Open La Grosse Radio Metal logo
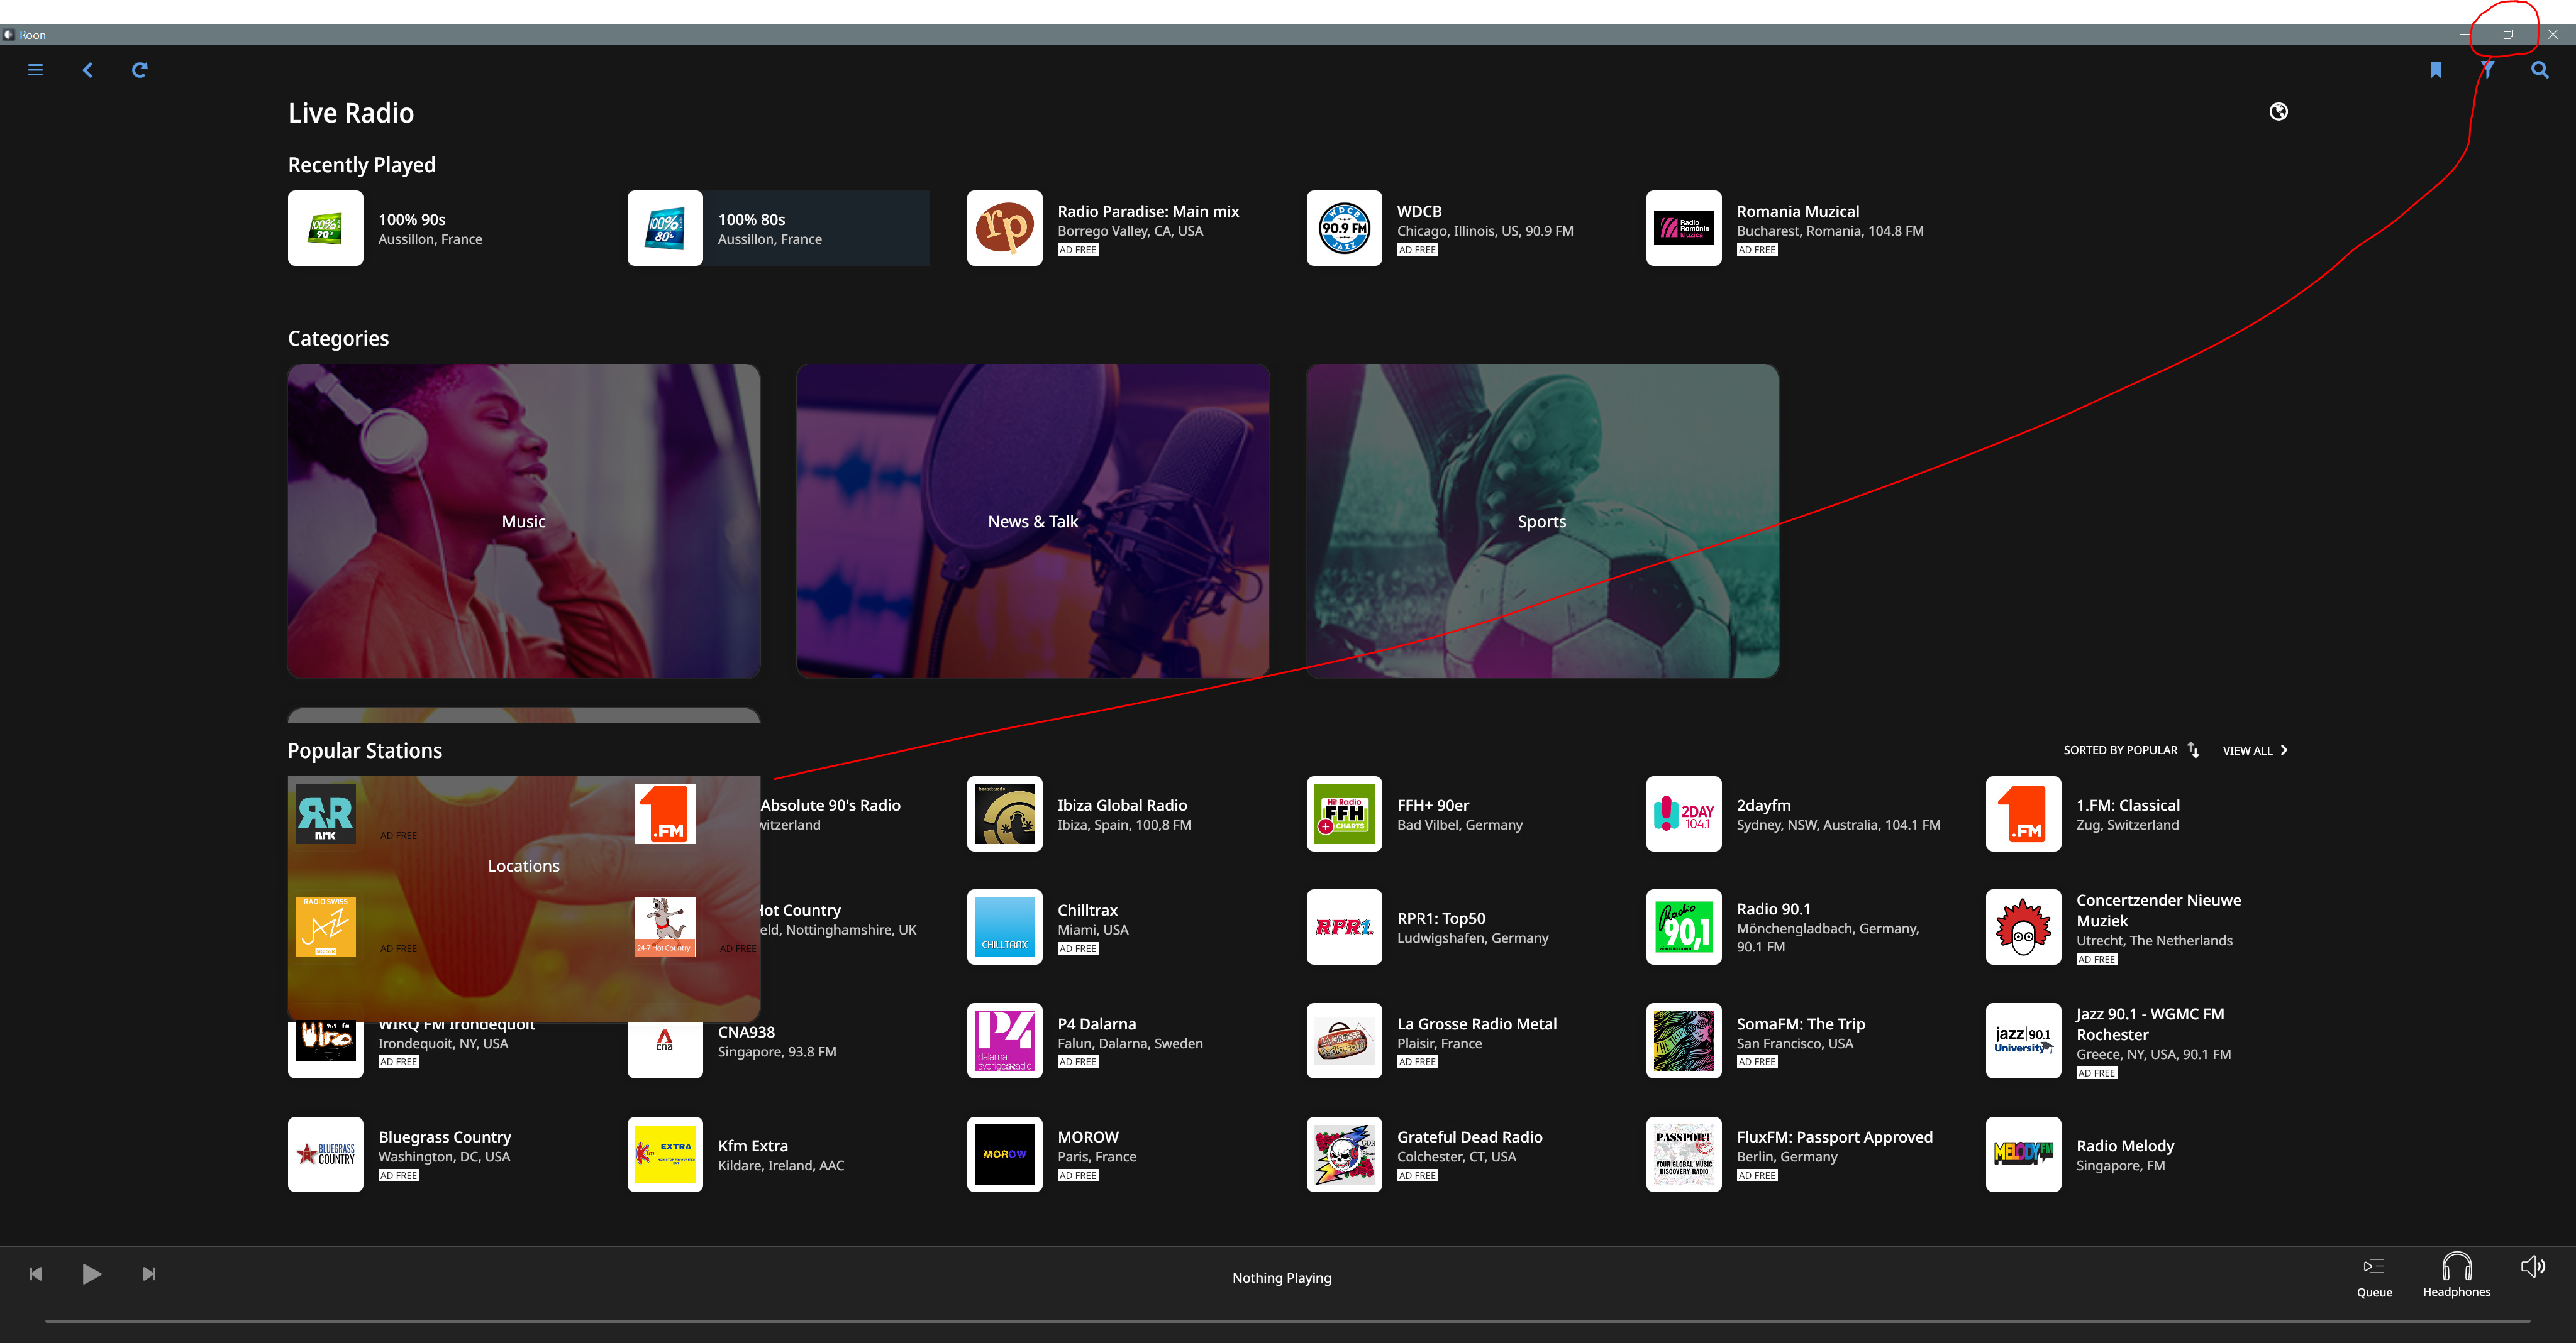 (1344, 1041)
